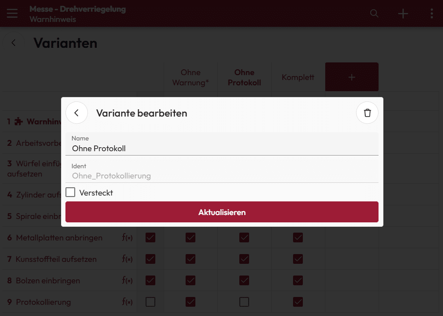This screenshot has width=443, height=316.
Task: Enable the Versteckt checkbox
Action: [71, 193]
